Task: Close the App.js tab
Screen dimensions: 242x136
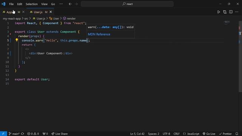Action: tap(23, 12)
